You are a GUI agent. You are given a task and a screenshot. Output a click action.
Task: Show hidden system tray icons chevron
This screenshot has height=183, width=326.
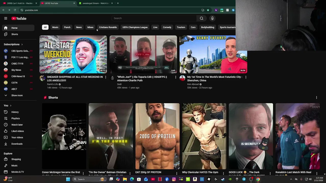(x=291, y=179)
